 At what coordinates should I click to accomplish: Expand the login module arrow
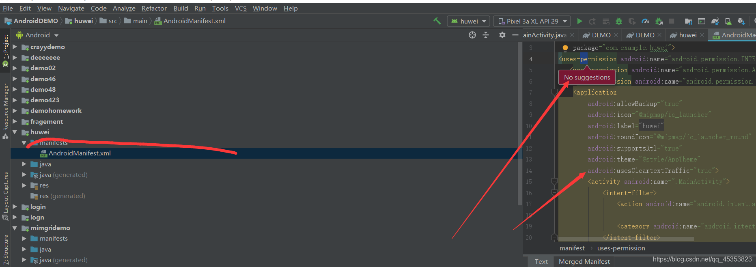pos(15,207)
